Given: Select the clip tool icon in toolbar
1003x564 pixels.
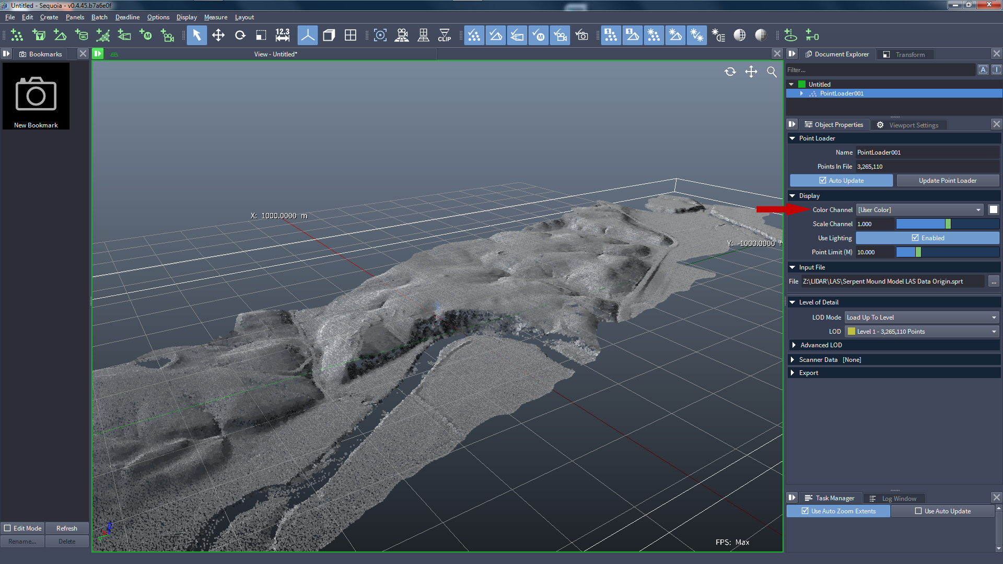Looking at the screenshot, I should pos(445,36).
